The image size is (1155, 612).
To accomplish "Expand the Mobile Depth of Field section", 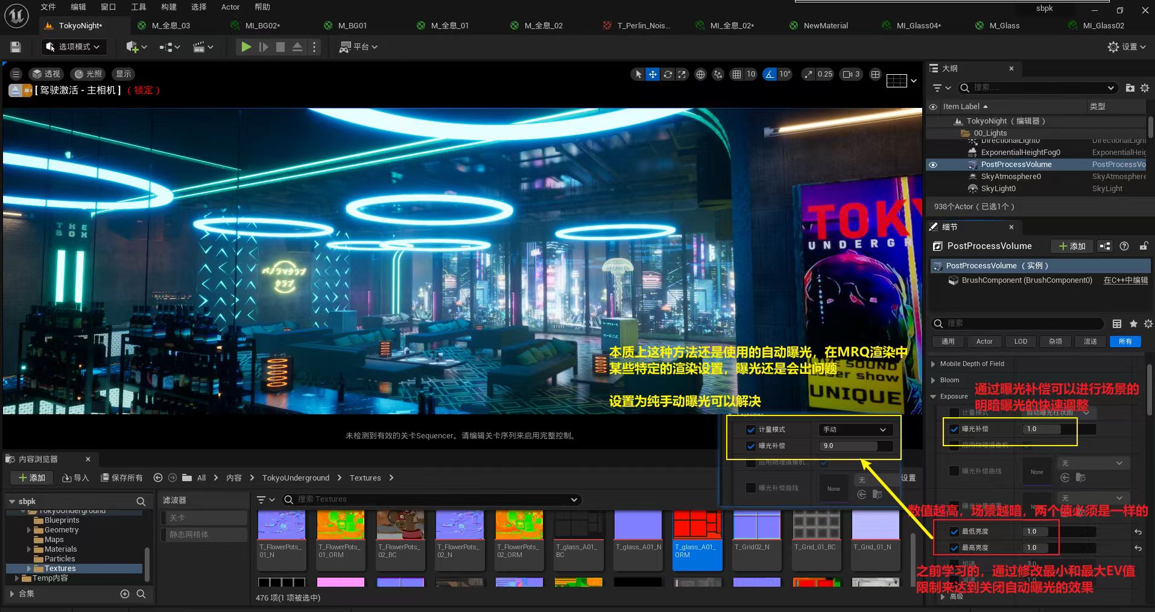I will click(934, 364).
